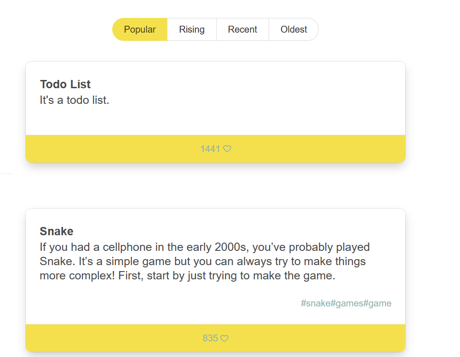460x357 pixels.
Task: Select the Rising sort tab
Action: [x=192, y=29]
